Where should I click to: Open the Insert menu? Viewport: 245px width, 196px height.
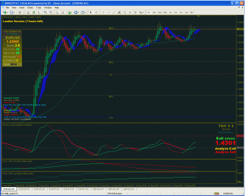(22, 7)
